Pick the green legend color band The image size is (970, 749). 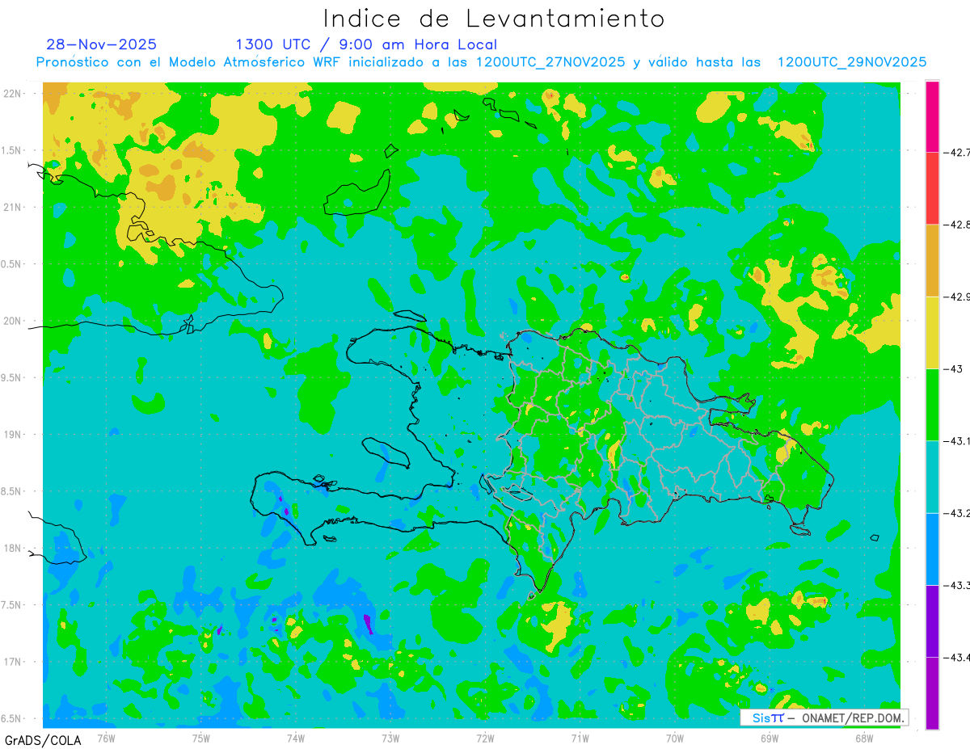[932, 405]
